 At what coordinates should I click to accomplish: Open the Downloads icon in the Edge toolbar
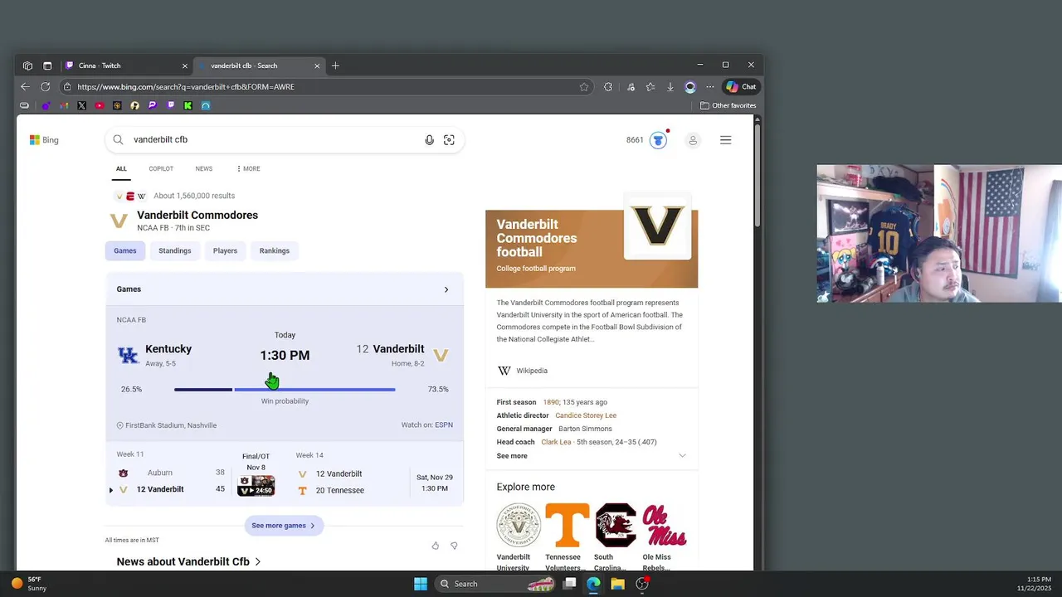(x=670, y=86)
